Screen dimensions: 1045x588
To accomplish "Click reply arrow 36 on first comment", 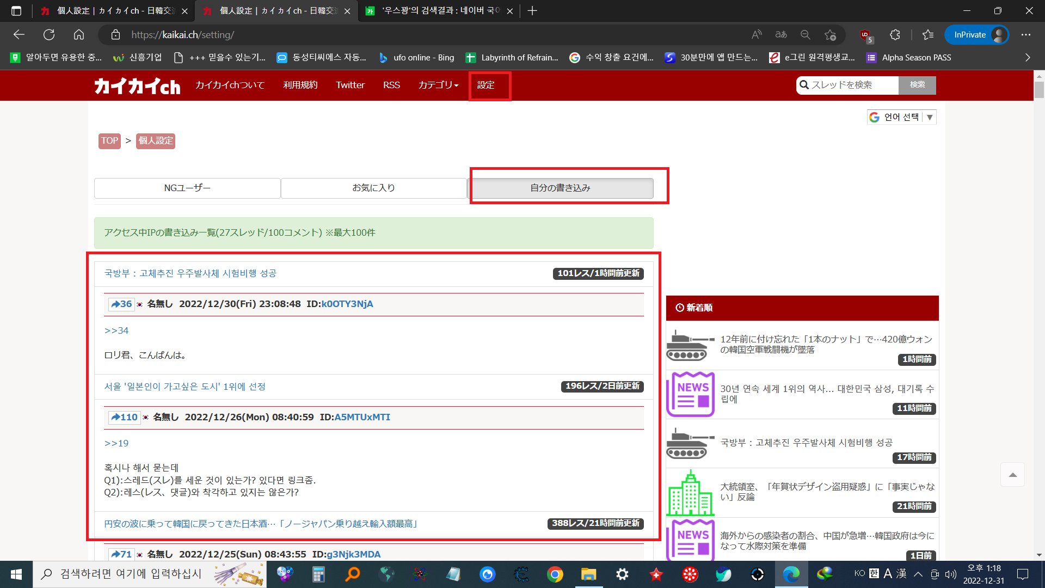I will click(121, 304).
